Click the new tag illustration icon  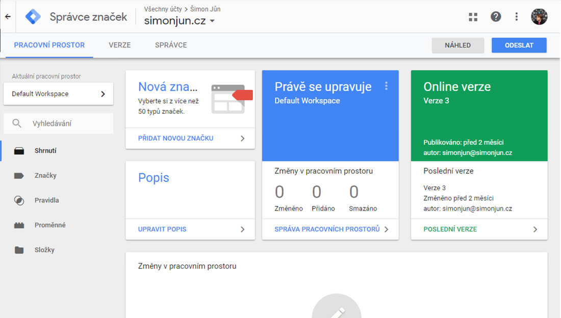click(232, 99)
